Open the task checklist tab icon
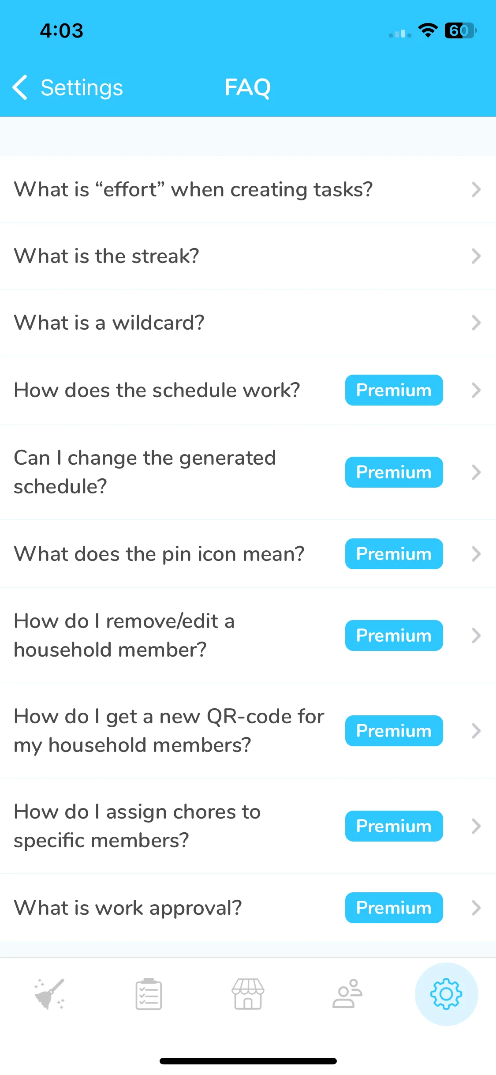 [x=149, y=994]
